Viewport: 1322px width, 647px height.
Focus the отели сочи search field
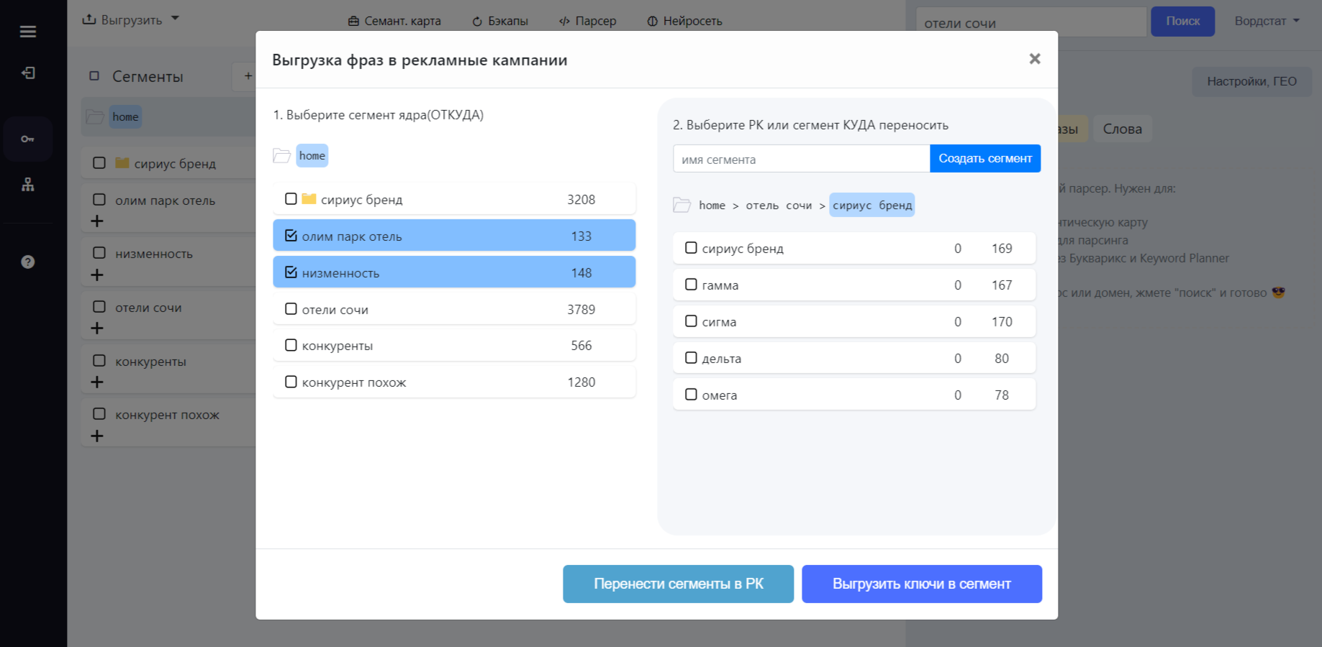(x=1032, y=22)
